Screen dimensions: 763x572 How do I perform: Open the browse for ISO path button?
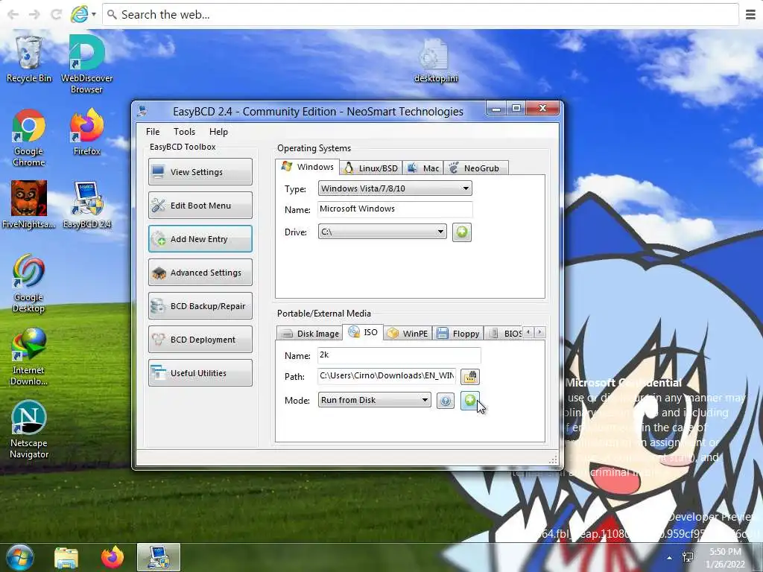470,376
